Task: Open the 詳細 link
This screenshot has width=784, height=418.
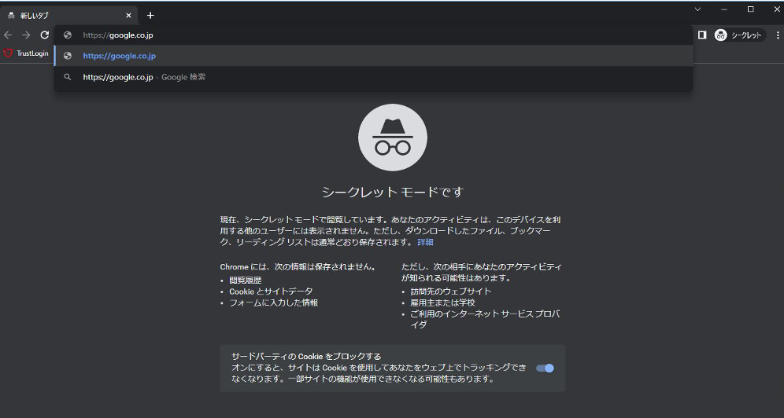Action: click(425, 242)
